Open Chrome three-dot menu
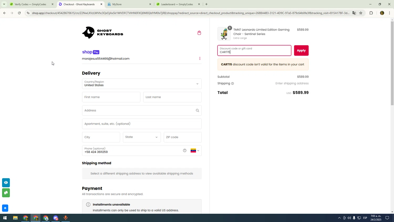 pyautogui.click(x=390, y=13)
